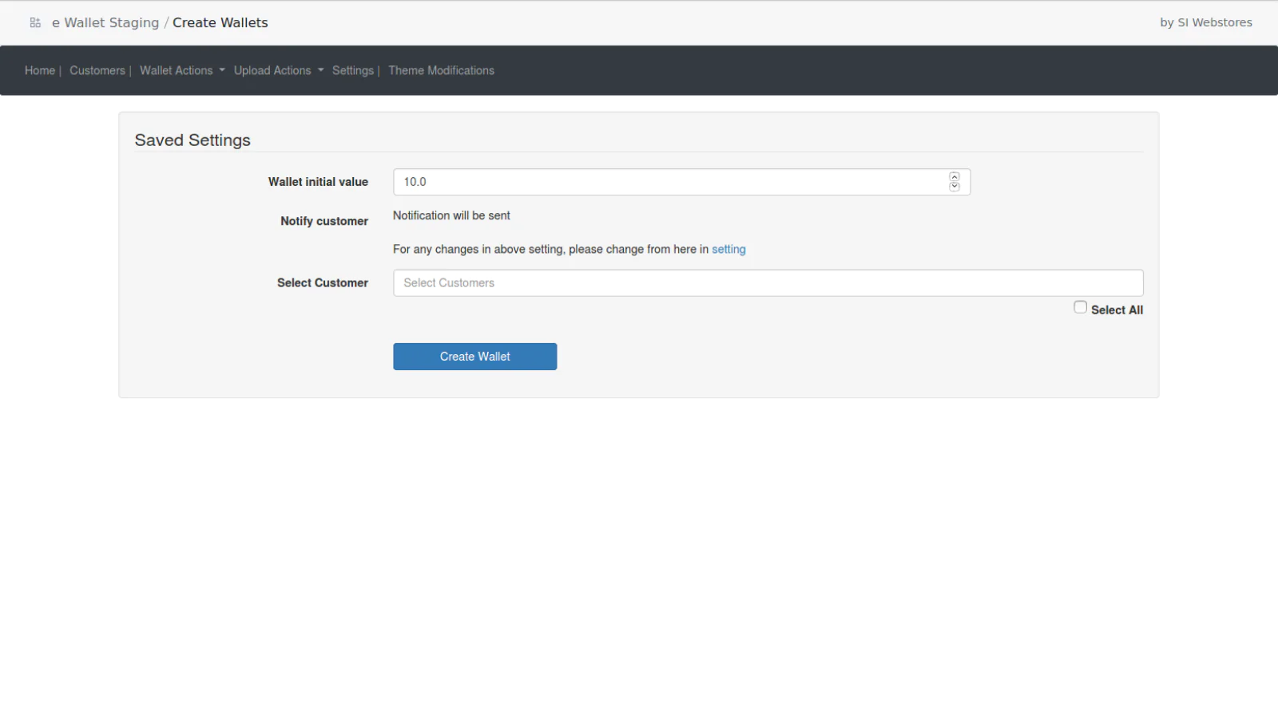Image resolution: width=1278 pixels, height=718 pixels.
Task: Click the caret arrow next to Upload Actions
Action: [321, 70]
